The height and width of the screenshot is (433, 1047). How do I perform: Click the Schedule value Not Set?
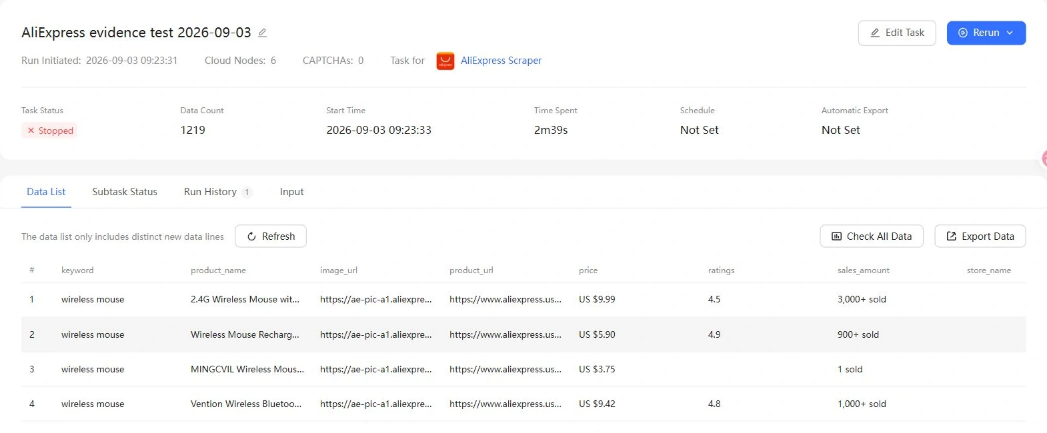(700, 130)
